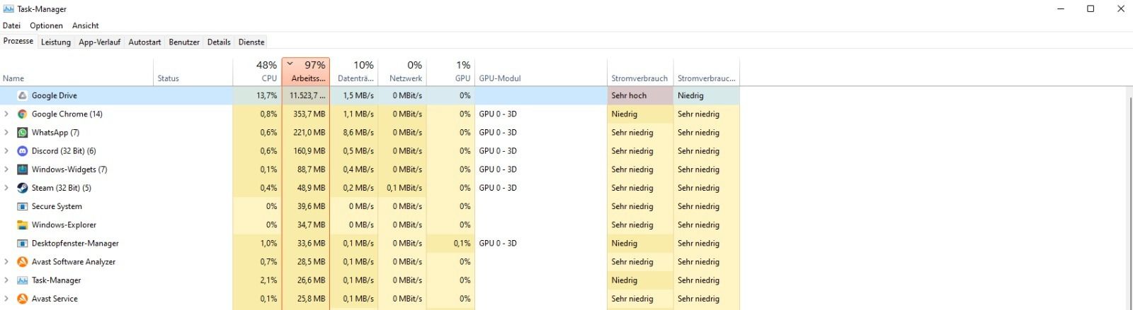Image resolution: width=1133 pixels, height=310 pixels.
Task: Expand the Steam (32 Bit) process group
Action: [x=6, y=188]
